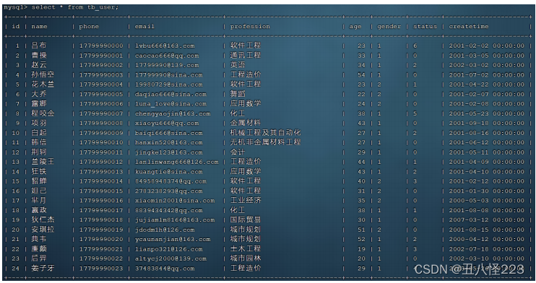This screenshot has height=283, width=536.
Task: Click the profession 无机非金属材料工程
Action: (265, 141)
